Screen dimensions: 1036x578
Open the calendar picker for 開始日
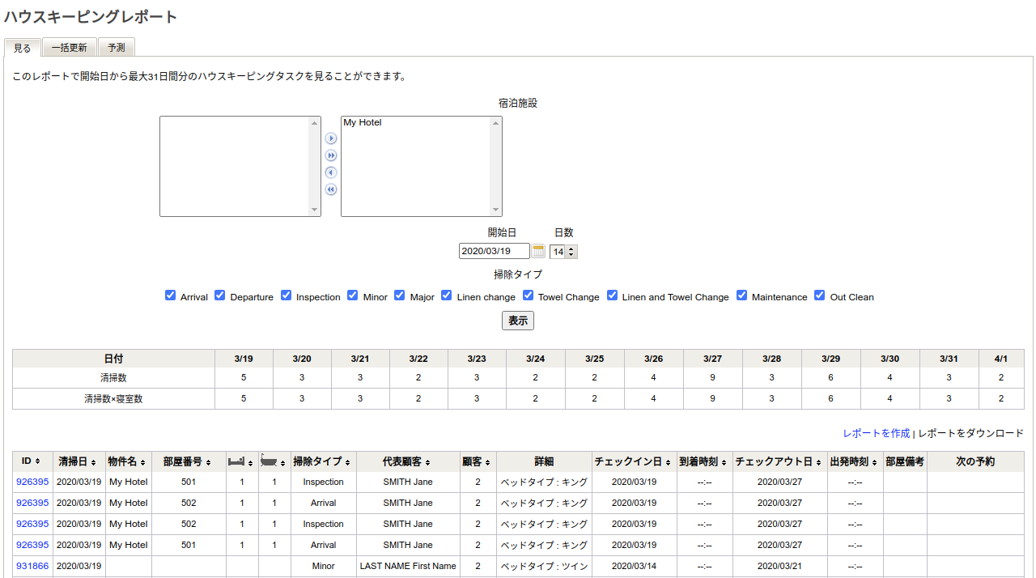pyautogui.click(x=539, y=252)
